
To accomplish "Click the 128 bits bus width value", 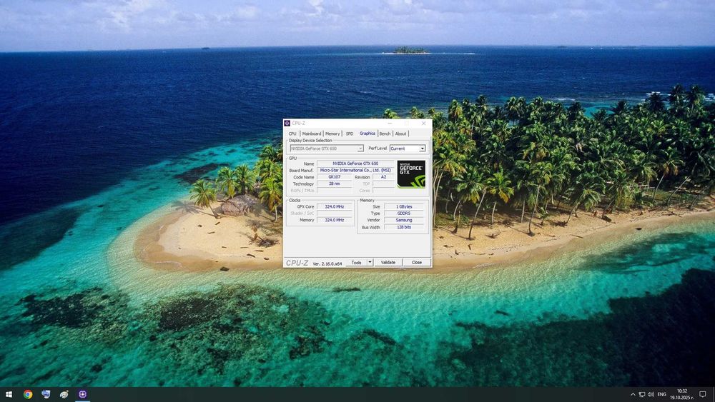I will pyautogui.click(x=404, y=227).
